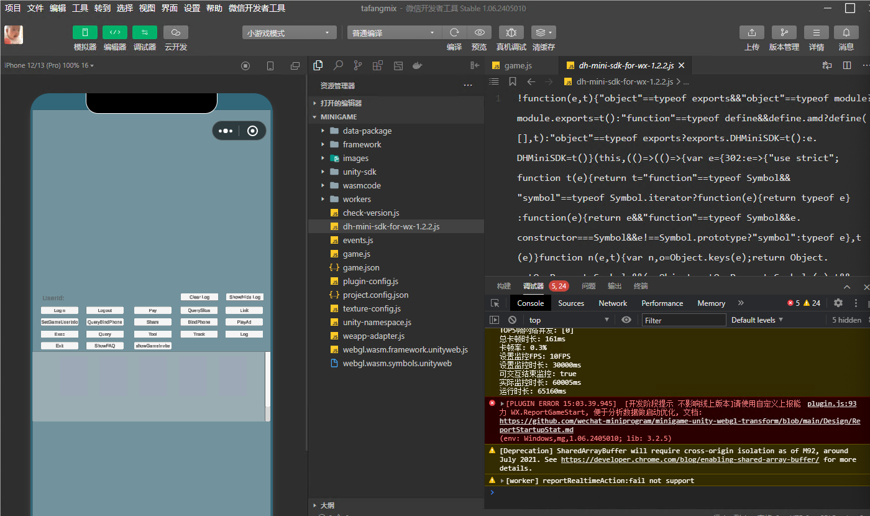Toggle the 调试器 debugger panel button
Image resolution: width=870 pixels, height=516 pixels.
tap(145, 32)
